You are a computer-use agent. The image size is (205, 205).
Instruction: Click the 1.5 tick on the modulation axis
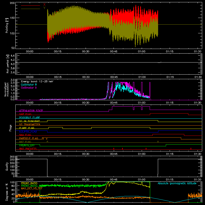[x=13, y=90]
